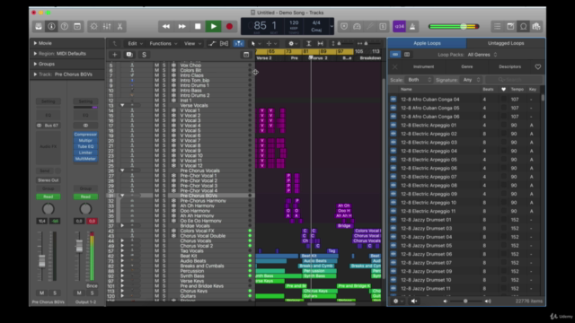
Task: Click the red Record button
Action: 229,26
